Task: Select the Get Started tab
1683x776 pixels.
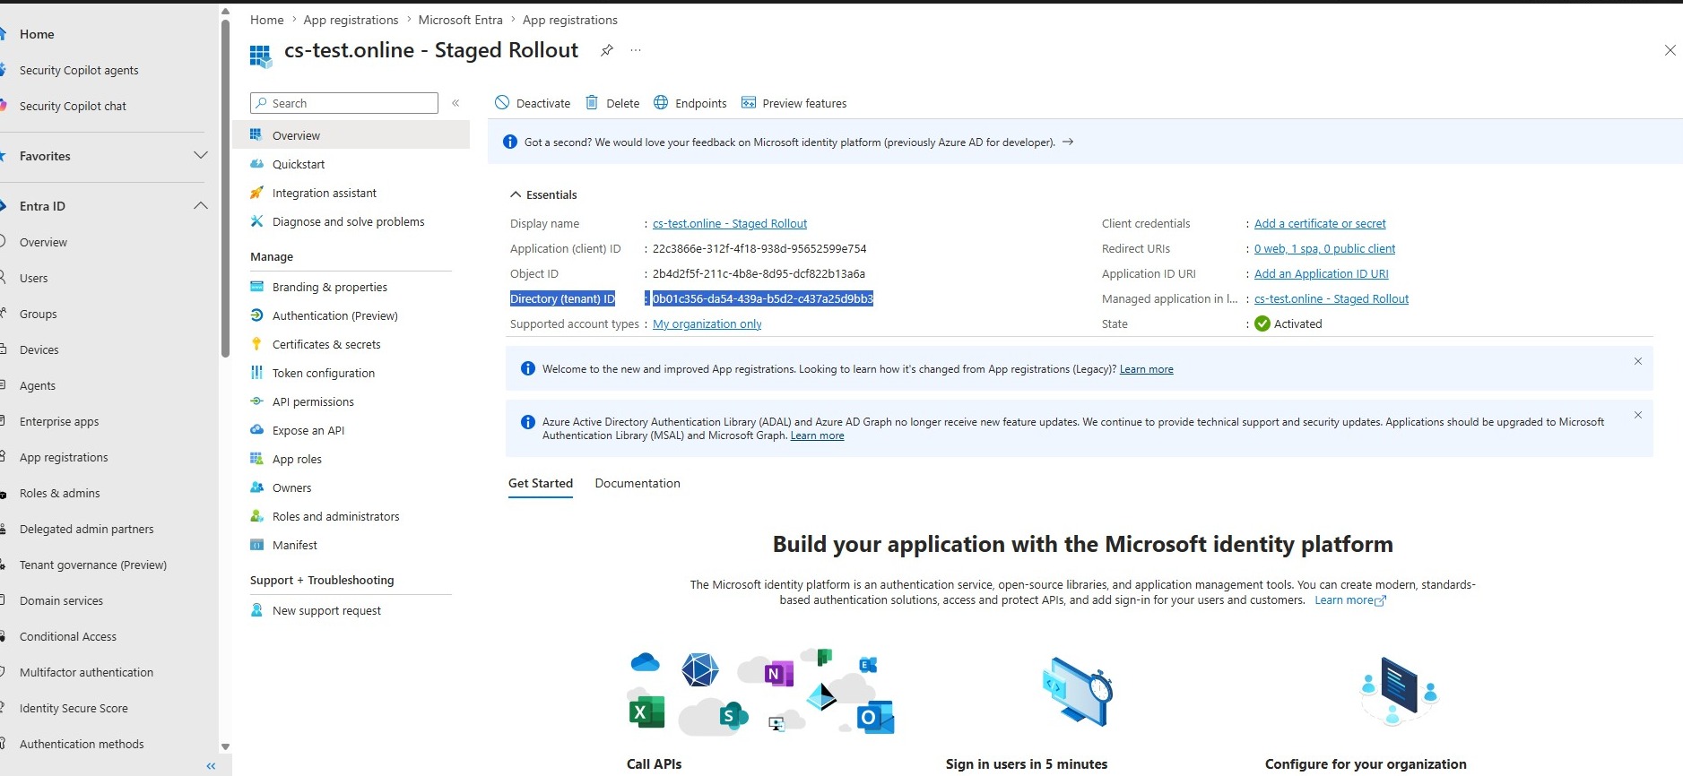Action: [x=541, y=484]
